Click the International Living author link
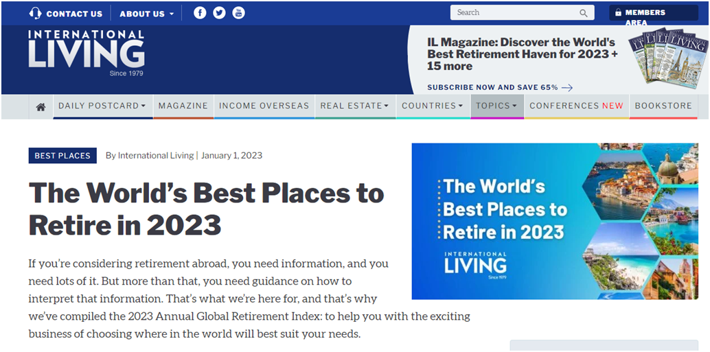Image resolution: width=710 pixels, height=352 pixels. (x=156, y=156)
